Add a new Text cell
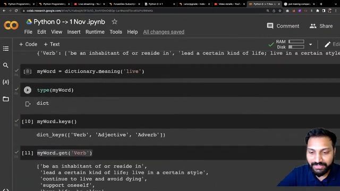Viewport: 340px width, 191px height. (52, 44)
